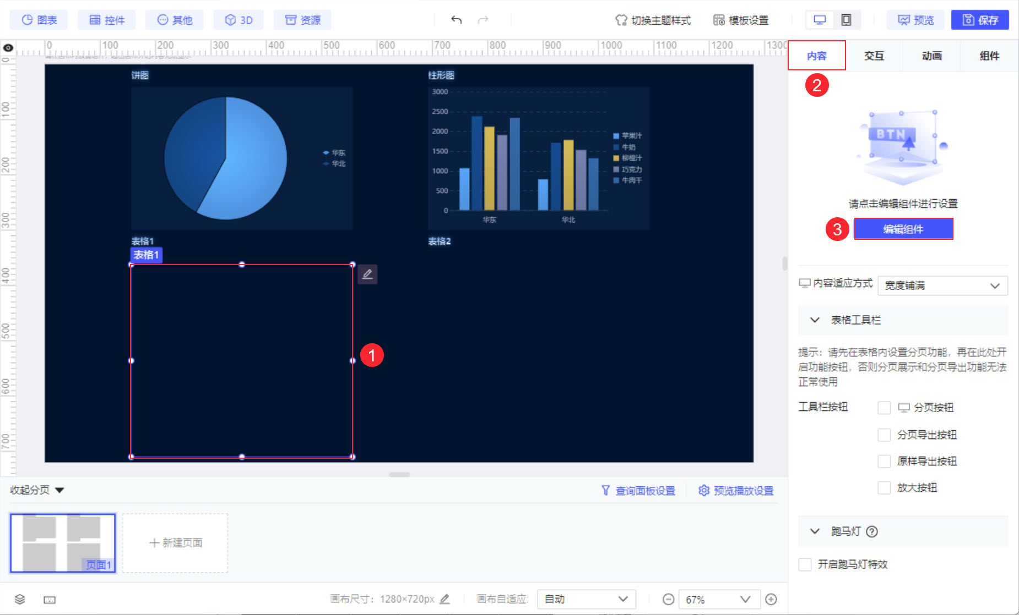Select the 页面1 page thumbnail
This screenshot has height=615, width=1019.
click(x=63, y=543)
